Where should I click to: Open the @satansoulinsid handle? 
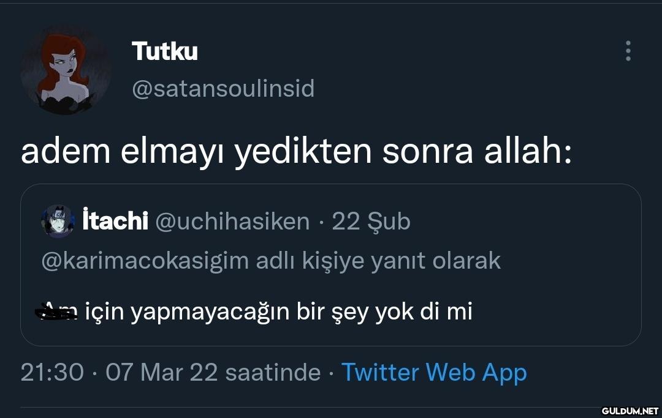point(223,89)
